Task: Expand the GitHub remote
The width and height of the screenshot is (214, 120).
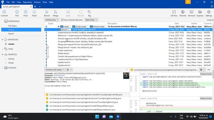Action: coord(6,59)
